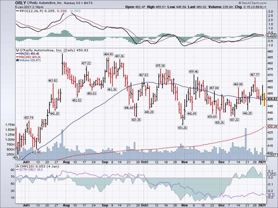This screenshot has width=278, height=208.
Task: Click the 460.00 price label
Action: pos(238,84)
